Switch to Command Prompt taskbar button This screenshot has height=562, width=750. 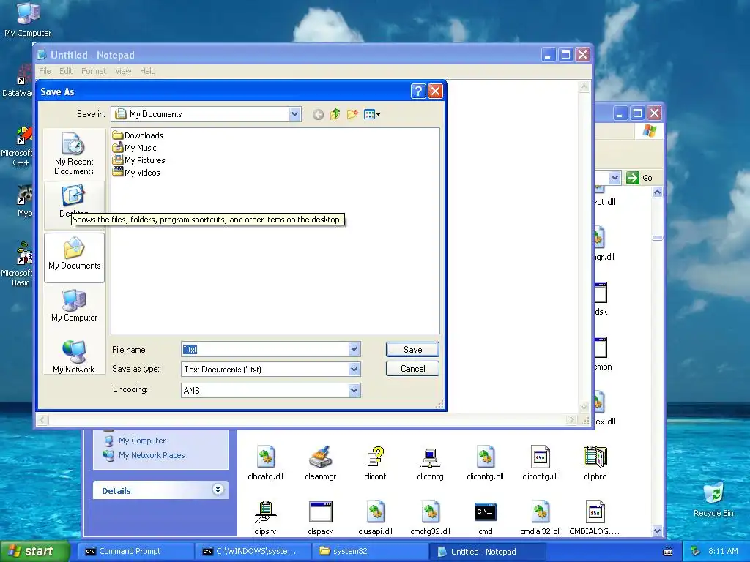click(x=135, y=551)
